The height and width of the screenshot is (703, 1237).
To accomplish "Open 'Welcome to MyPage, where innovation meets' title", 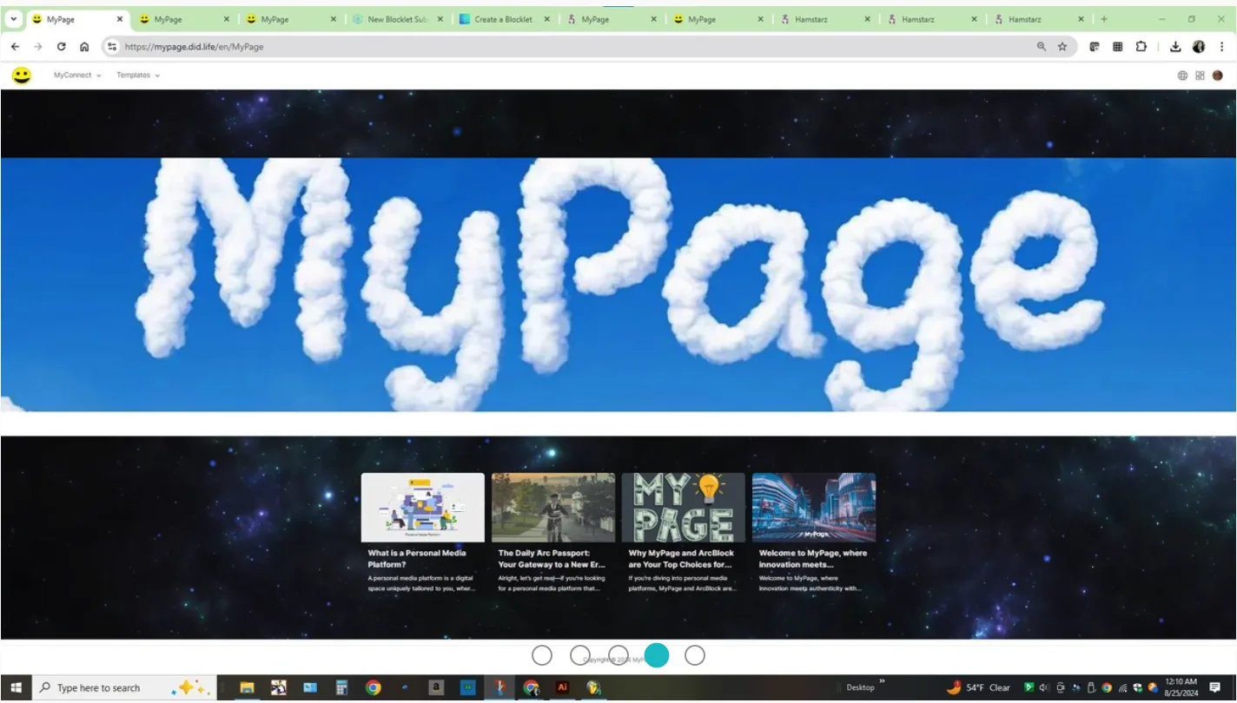I will pyautogui.click(x=813, y=559).
